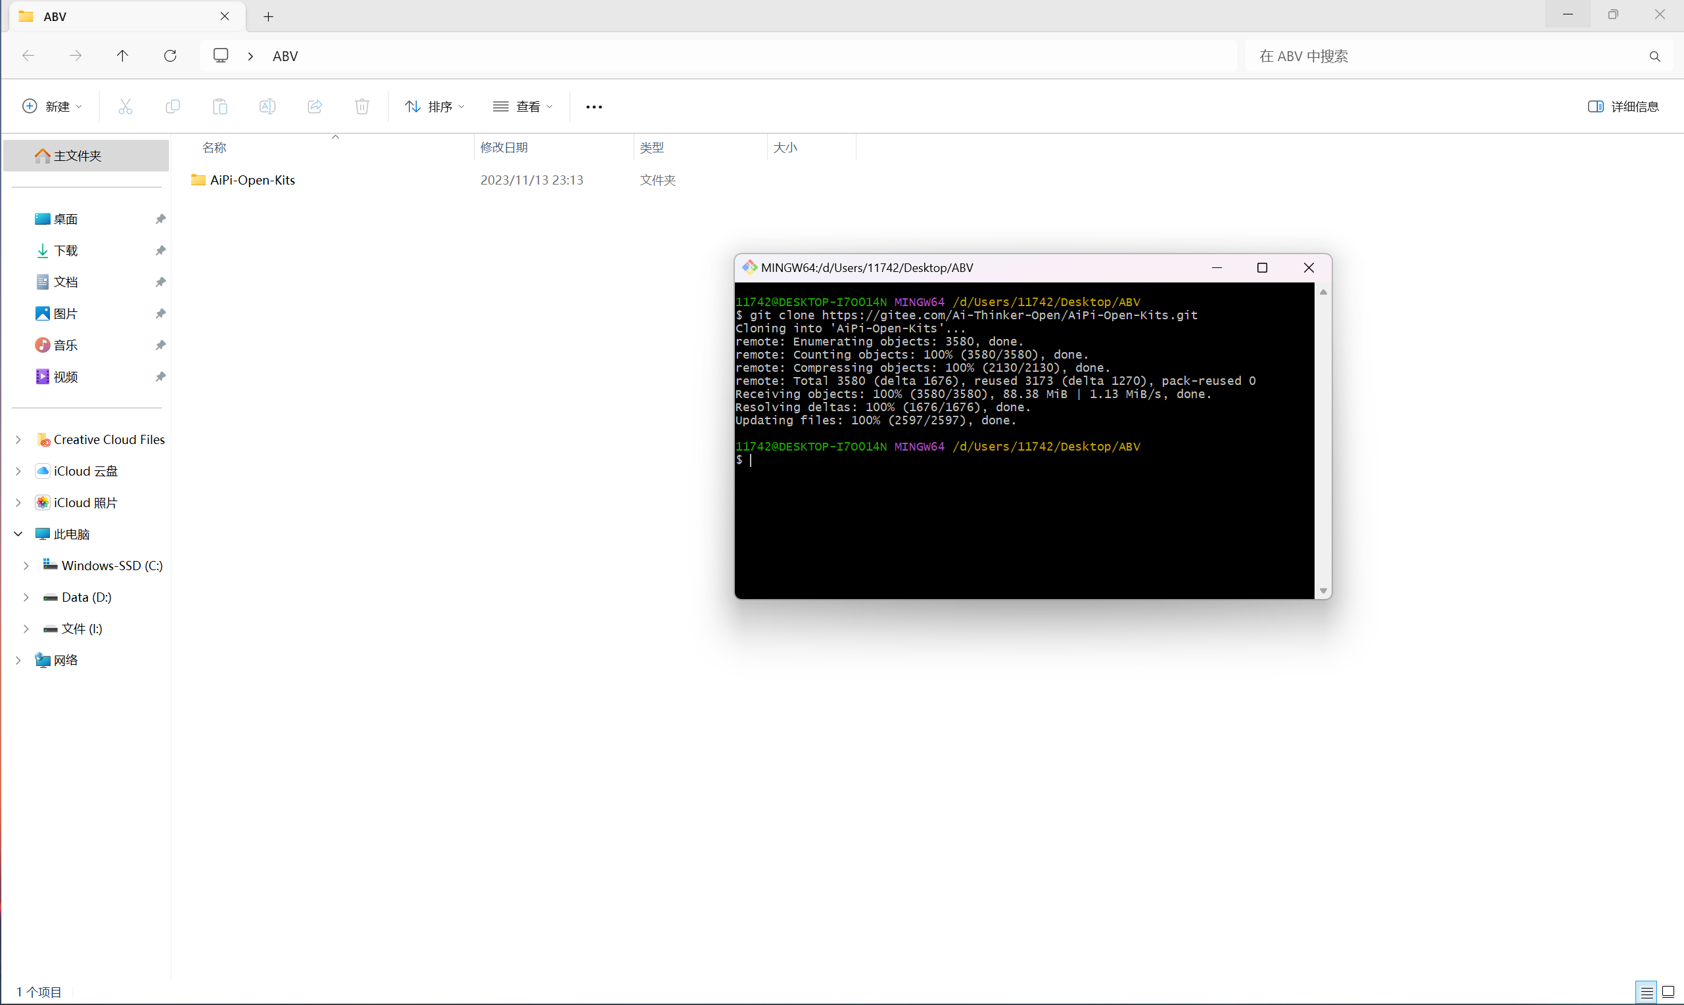1684x1005 pixels.
Task: Click the share icon in toolbar
Action: click(316, 106)
